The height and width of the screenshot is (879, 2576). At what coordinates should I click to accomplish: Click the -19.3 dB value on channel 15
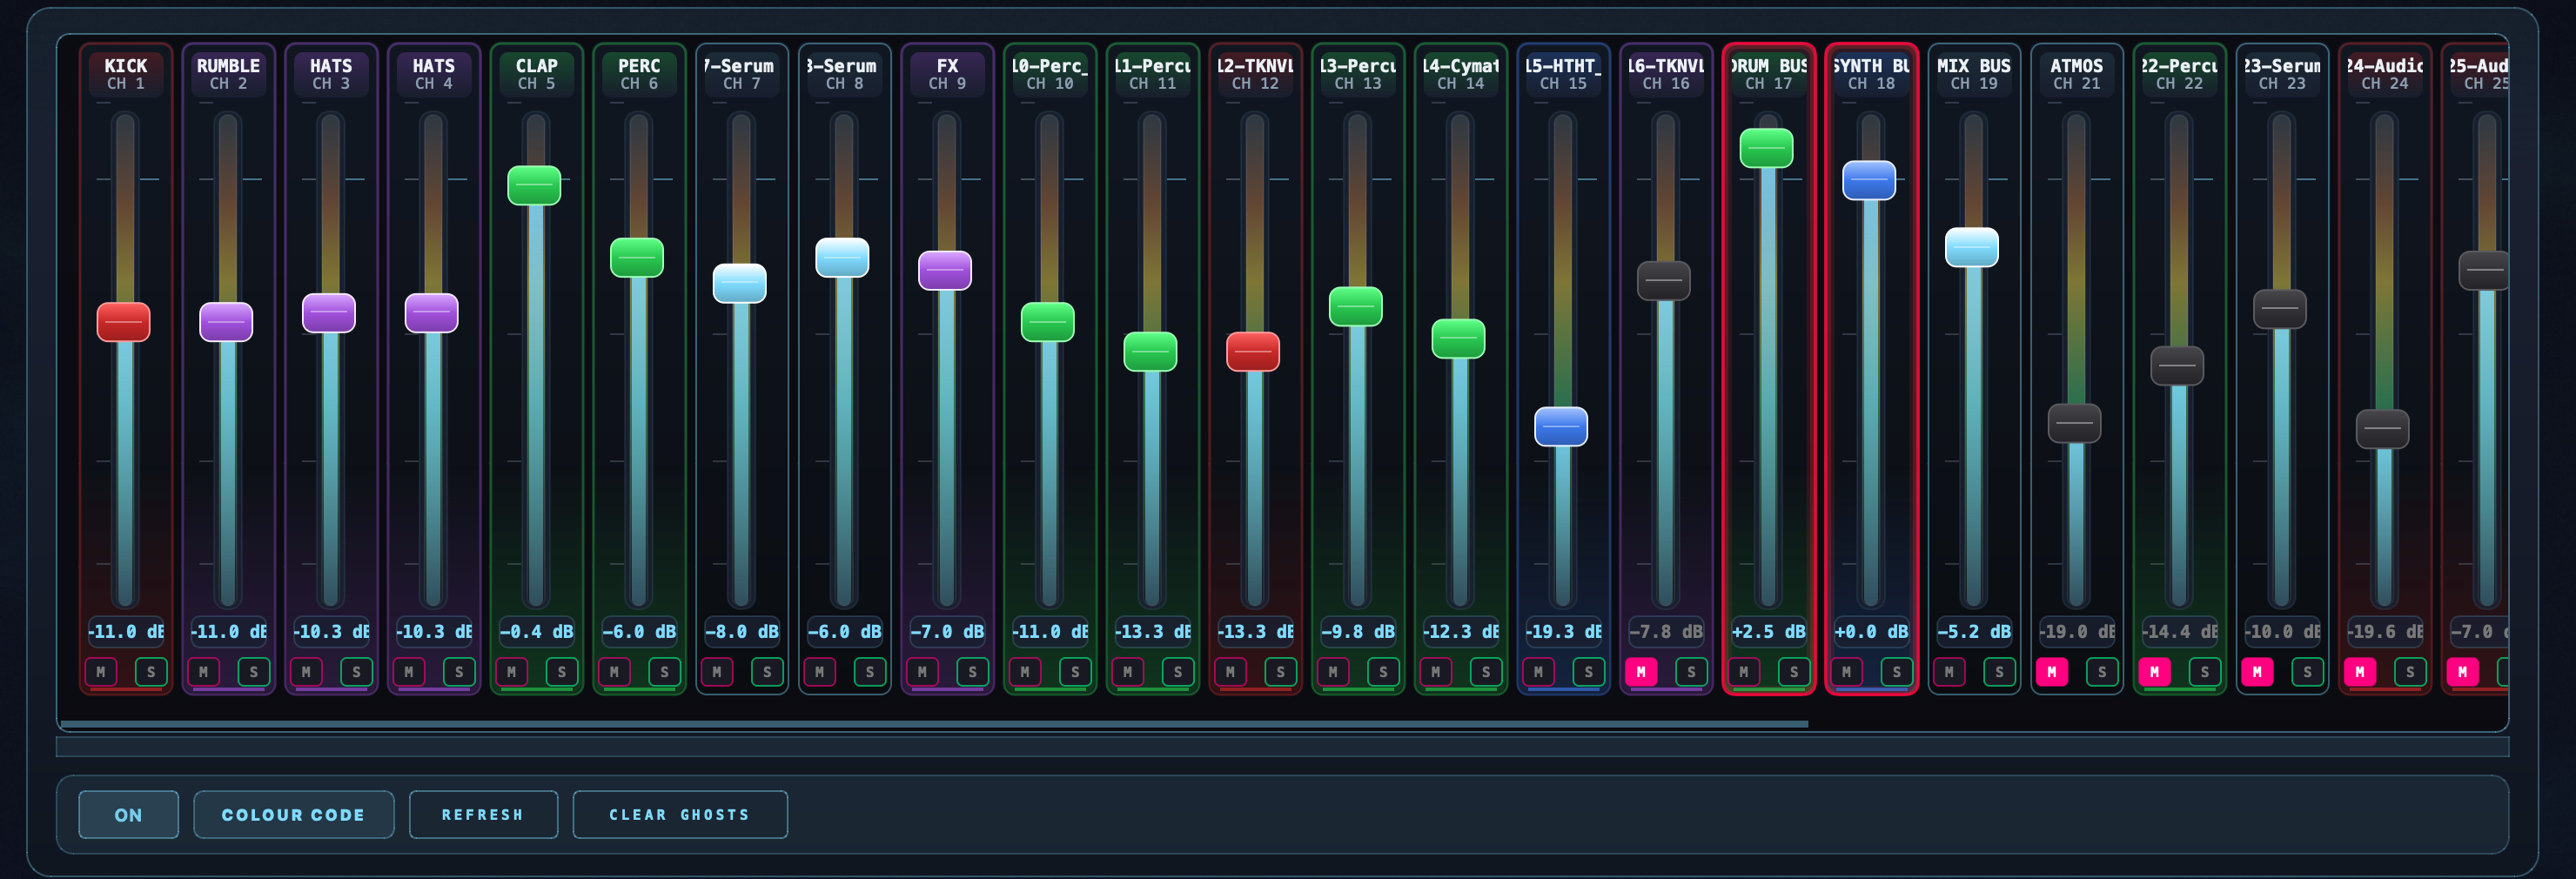point(1563,632)
